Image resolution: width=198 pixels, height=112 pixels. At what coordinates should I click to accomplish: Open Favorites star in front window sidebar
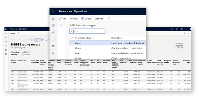click(53, 32)
